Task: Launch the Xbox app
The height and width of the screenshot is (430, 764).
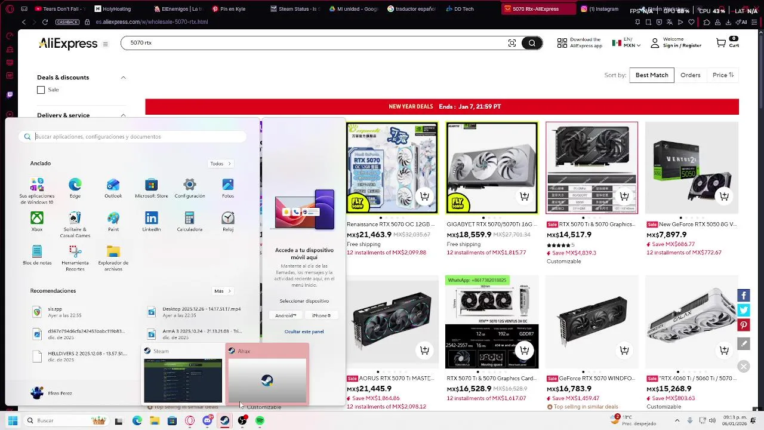Action: pos(37,222)
